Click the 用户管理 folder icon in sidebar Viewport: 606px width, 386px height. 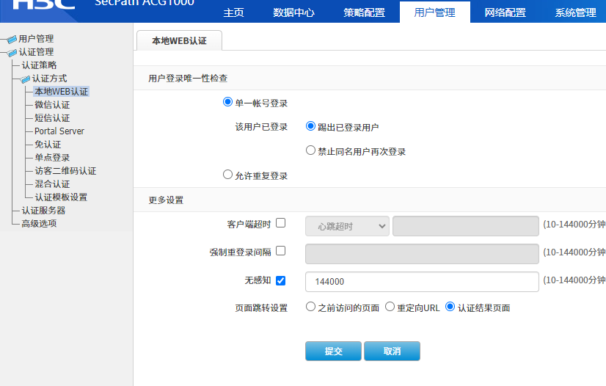pos(12,39)
